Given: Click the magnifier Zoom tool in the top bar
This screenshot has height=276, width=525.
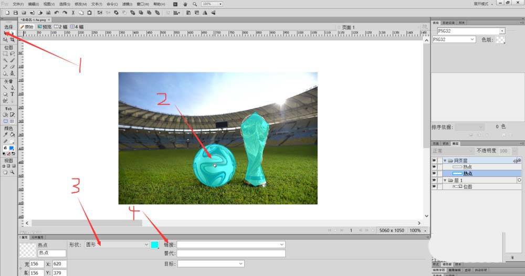Looking at the screenshot, I should click(x=195, y=4).
